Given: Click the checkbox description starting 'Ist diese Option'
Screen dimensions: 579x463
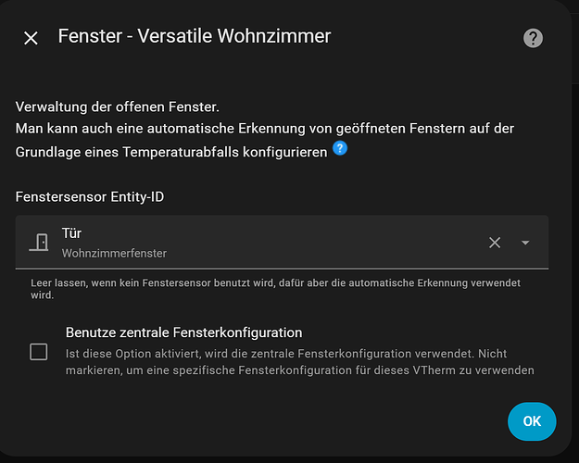Looking at the screenshot, I should pyautogui.click(x=300, y=362).
